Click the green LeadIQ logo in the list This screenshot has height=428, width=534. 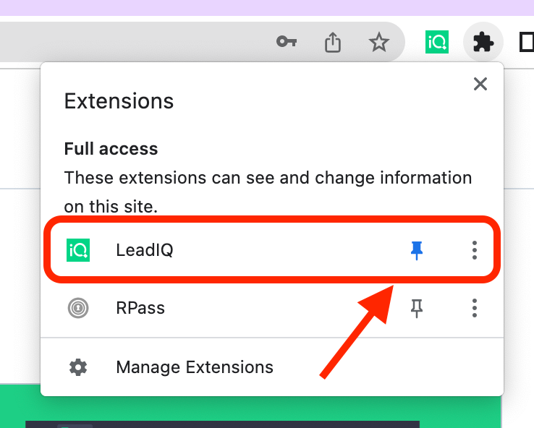tap(78, 250)
